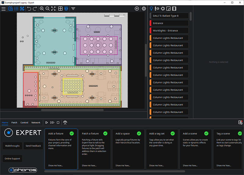Screen dimensions: 244x175
Task: Click the Send Feedback button
Action: (33, 146)
